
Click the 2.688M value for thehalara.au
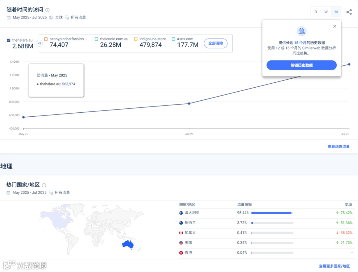click(x=23, y=46)
